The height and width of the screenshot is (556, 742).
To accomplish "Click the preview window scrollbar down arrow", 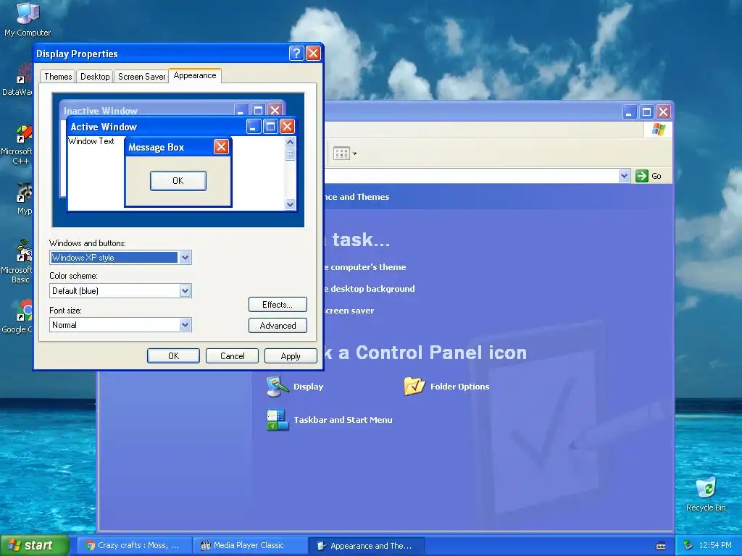I will point(290,204).
